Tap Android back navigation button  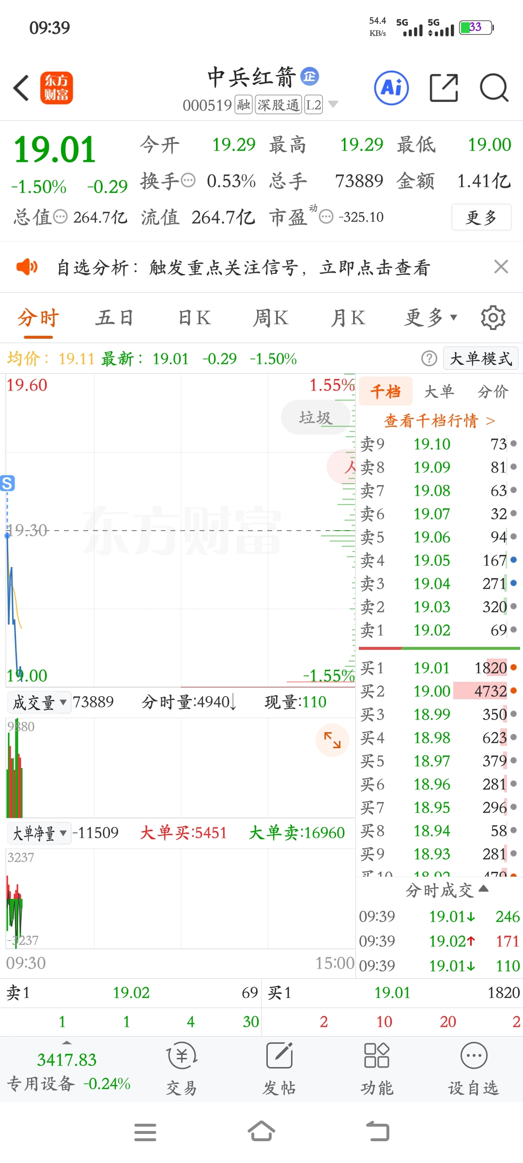click(x=378, y=1132)
